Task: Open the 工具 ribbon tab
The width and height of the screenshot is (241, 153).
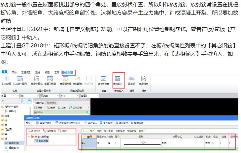Action: point(56,72)
